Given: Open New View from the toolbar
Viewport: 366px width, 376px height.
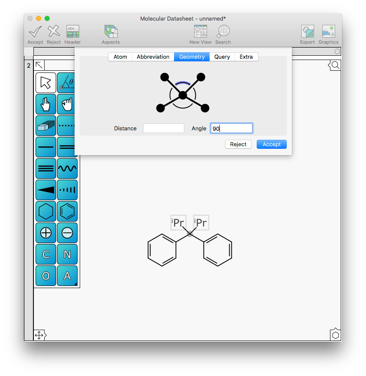Looking at the screenshot, I should (x=200, y=34).
